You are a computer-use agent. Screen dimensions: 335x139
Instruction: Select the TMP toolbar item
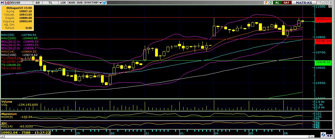click(x=95, y=3)
